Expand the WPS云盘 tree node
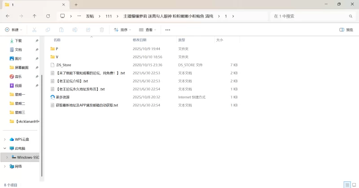The width and height of the screenshot is (359, 188). click(x=5, y=139)
